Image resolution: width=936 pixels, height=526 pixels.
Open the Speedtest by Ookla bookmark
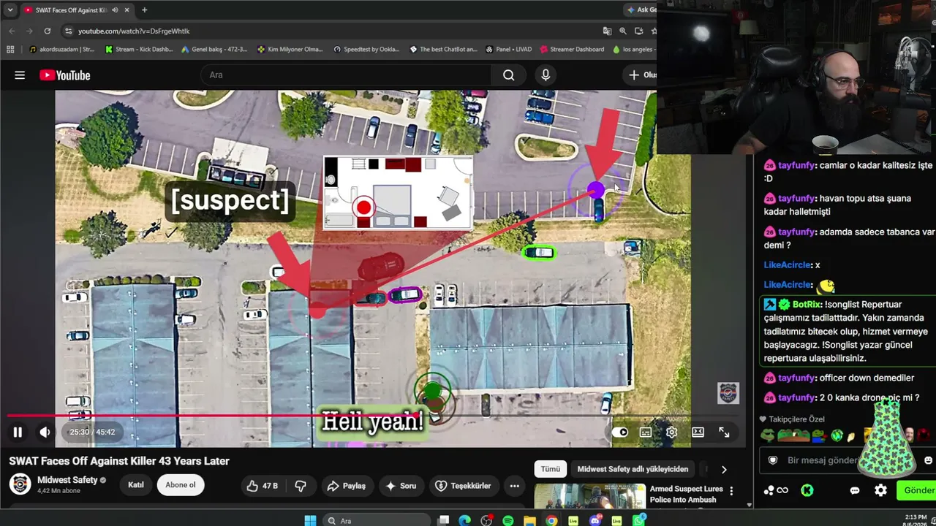point(366,50)
